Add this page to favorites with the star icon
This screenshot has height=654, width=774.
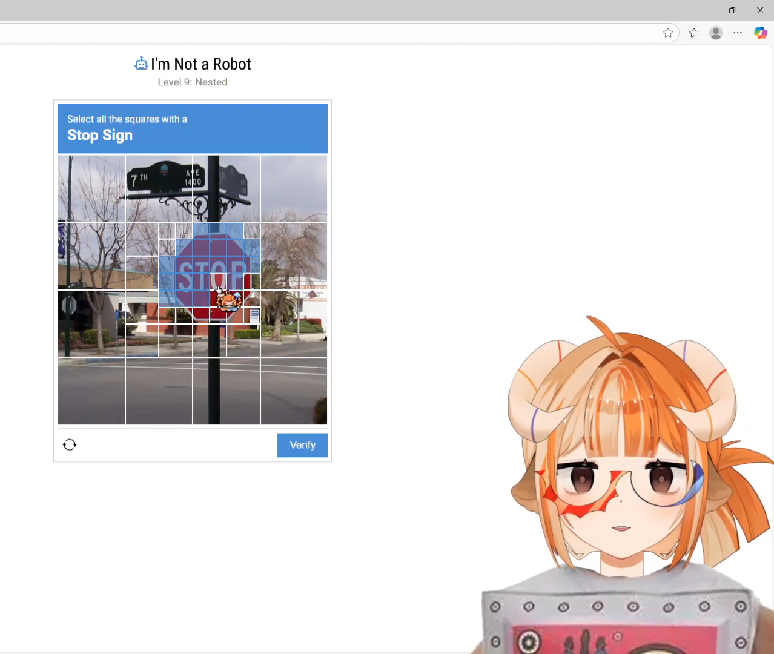pyautogui.click(x=668, y=33)
